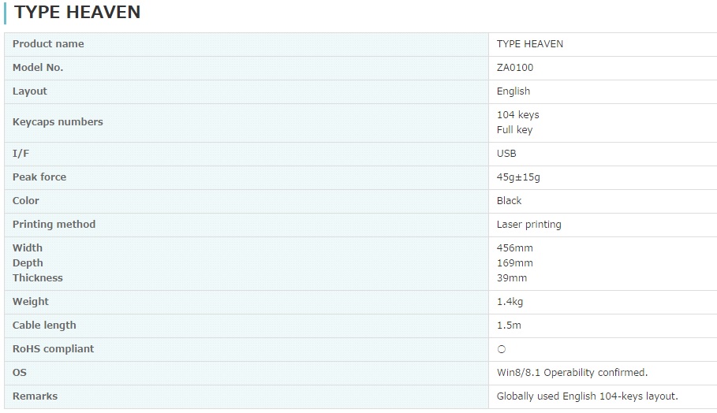The height and width of the screenshot is (413, 717).
Task: Click the 'Win8/8.1 Operability confirmed.' text
Action: [x=572, y=373]
